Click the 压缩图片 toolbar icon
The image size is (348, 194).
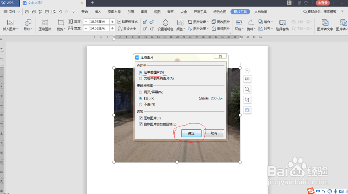click(45, 25)
